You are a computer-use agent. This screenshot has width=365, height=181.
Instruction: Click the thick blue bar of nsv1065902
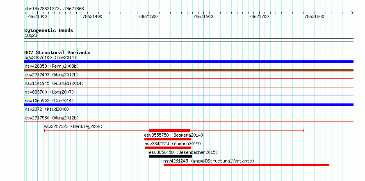(x=189, y=105)
